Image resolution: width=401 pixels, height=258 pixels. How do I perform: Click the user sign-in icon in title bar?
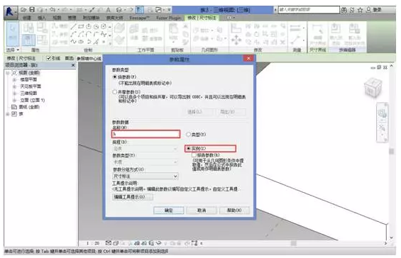(x=368, y=10)
